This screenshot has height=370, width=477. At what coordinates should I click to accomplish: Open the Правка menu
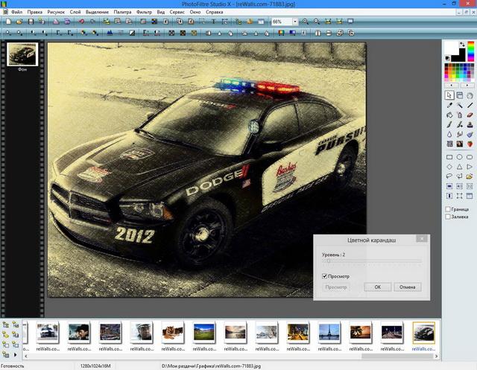pos(35,12)
